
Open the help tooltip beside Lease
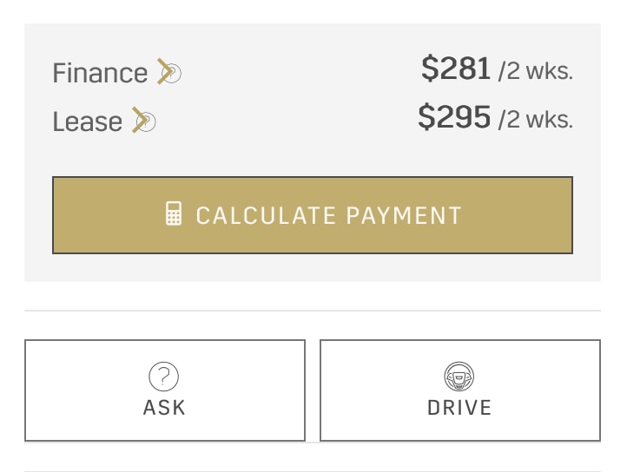[x=148, y=121]
